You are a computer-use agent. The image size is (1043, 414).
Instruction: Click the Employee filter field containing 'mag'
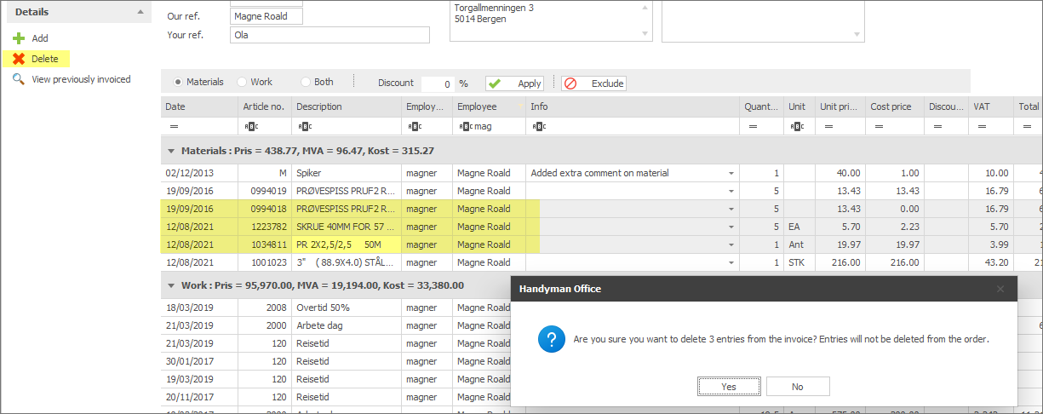(x=489, y=126)
